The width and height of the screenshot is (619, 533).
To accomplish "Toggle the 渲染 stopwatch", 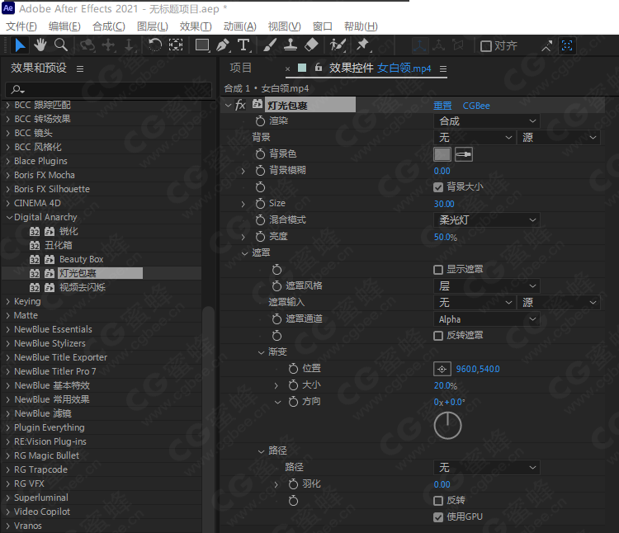I will (260, 121).
